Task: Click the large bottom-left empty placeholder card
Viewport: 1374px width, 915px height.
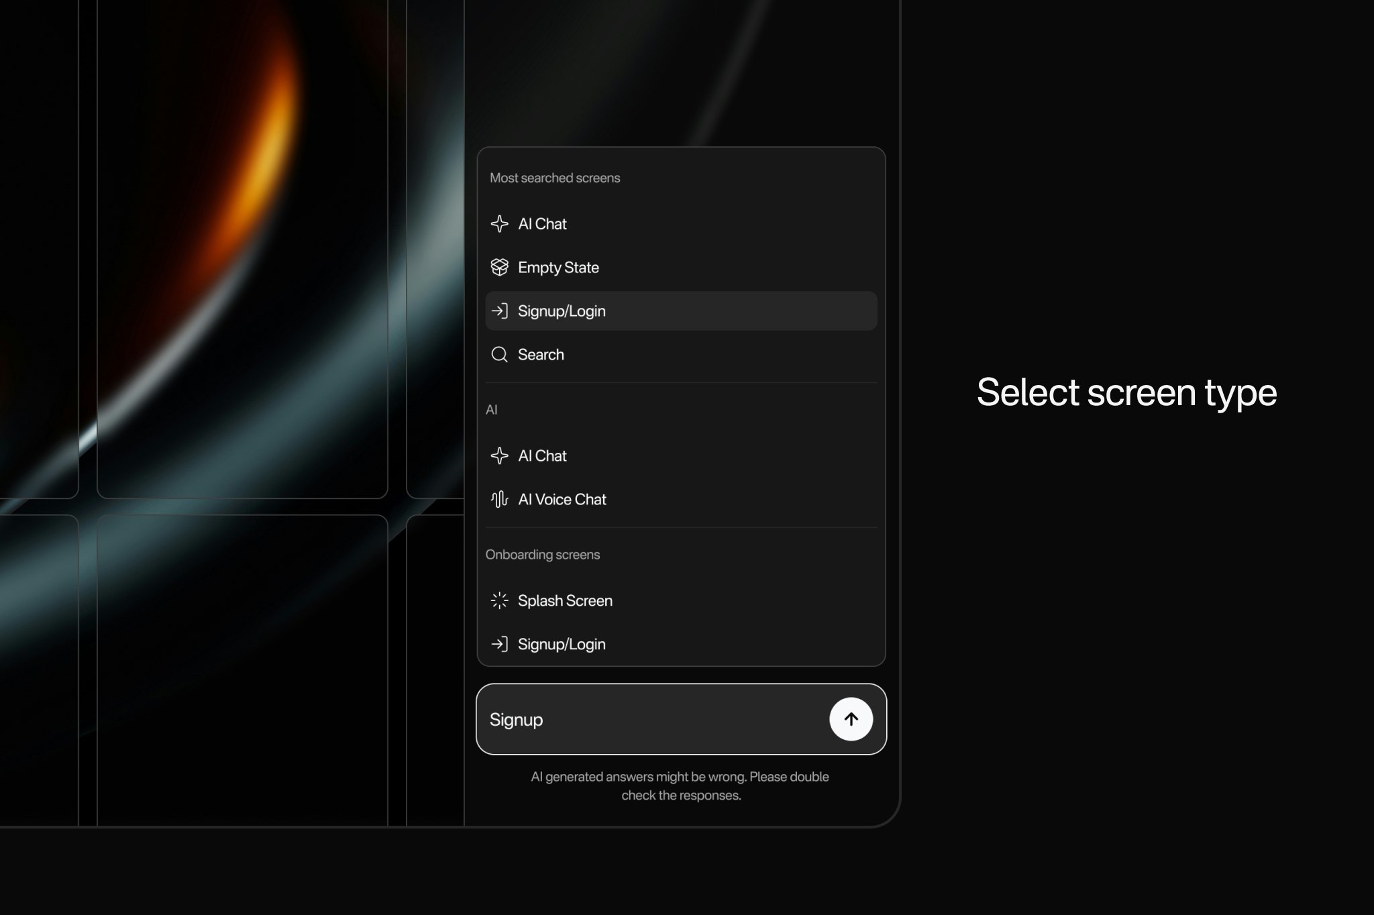Action: 242,671
